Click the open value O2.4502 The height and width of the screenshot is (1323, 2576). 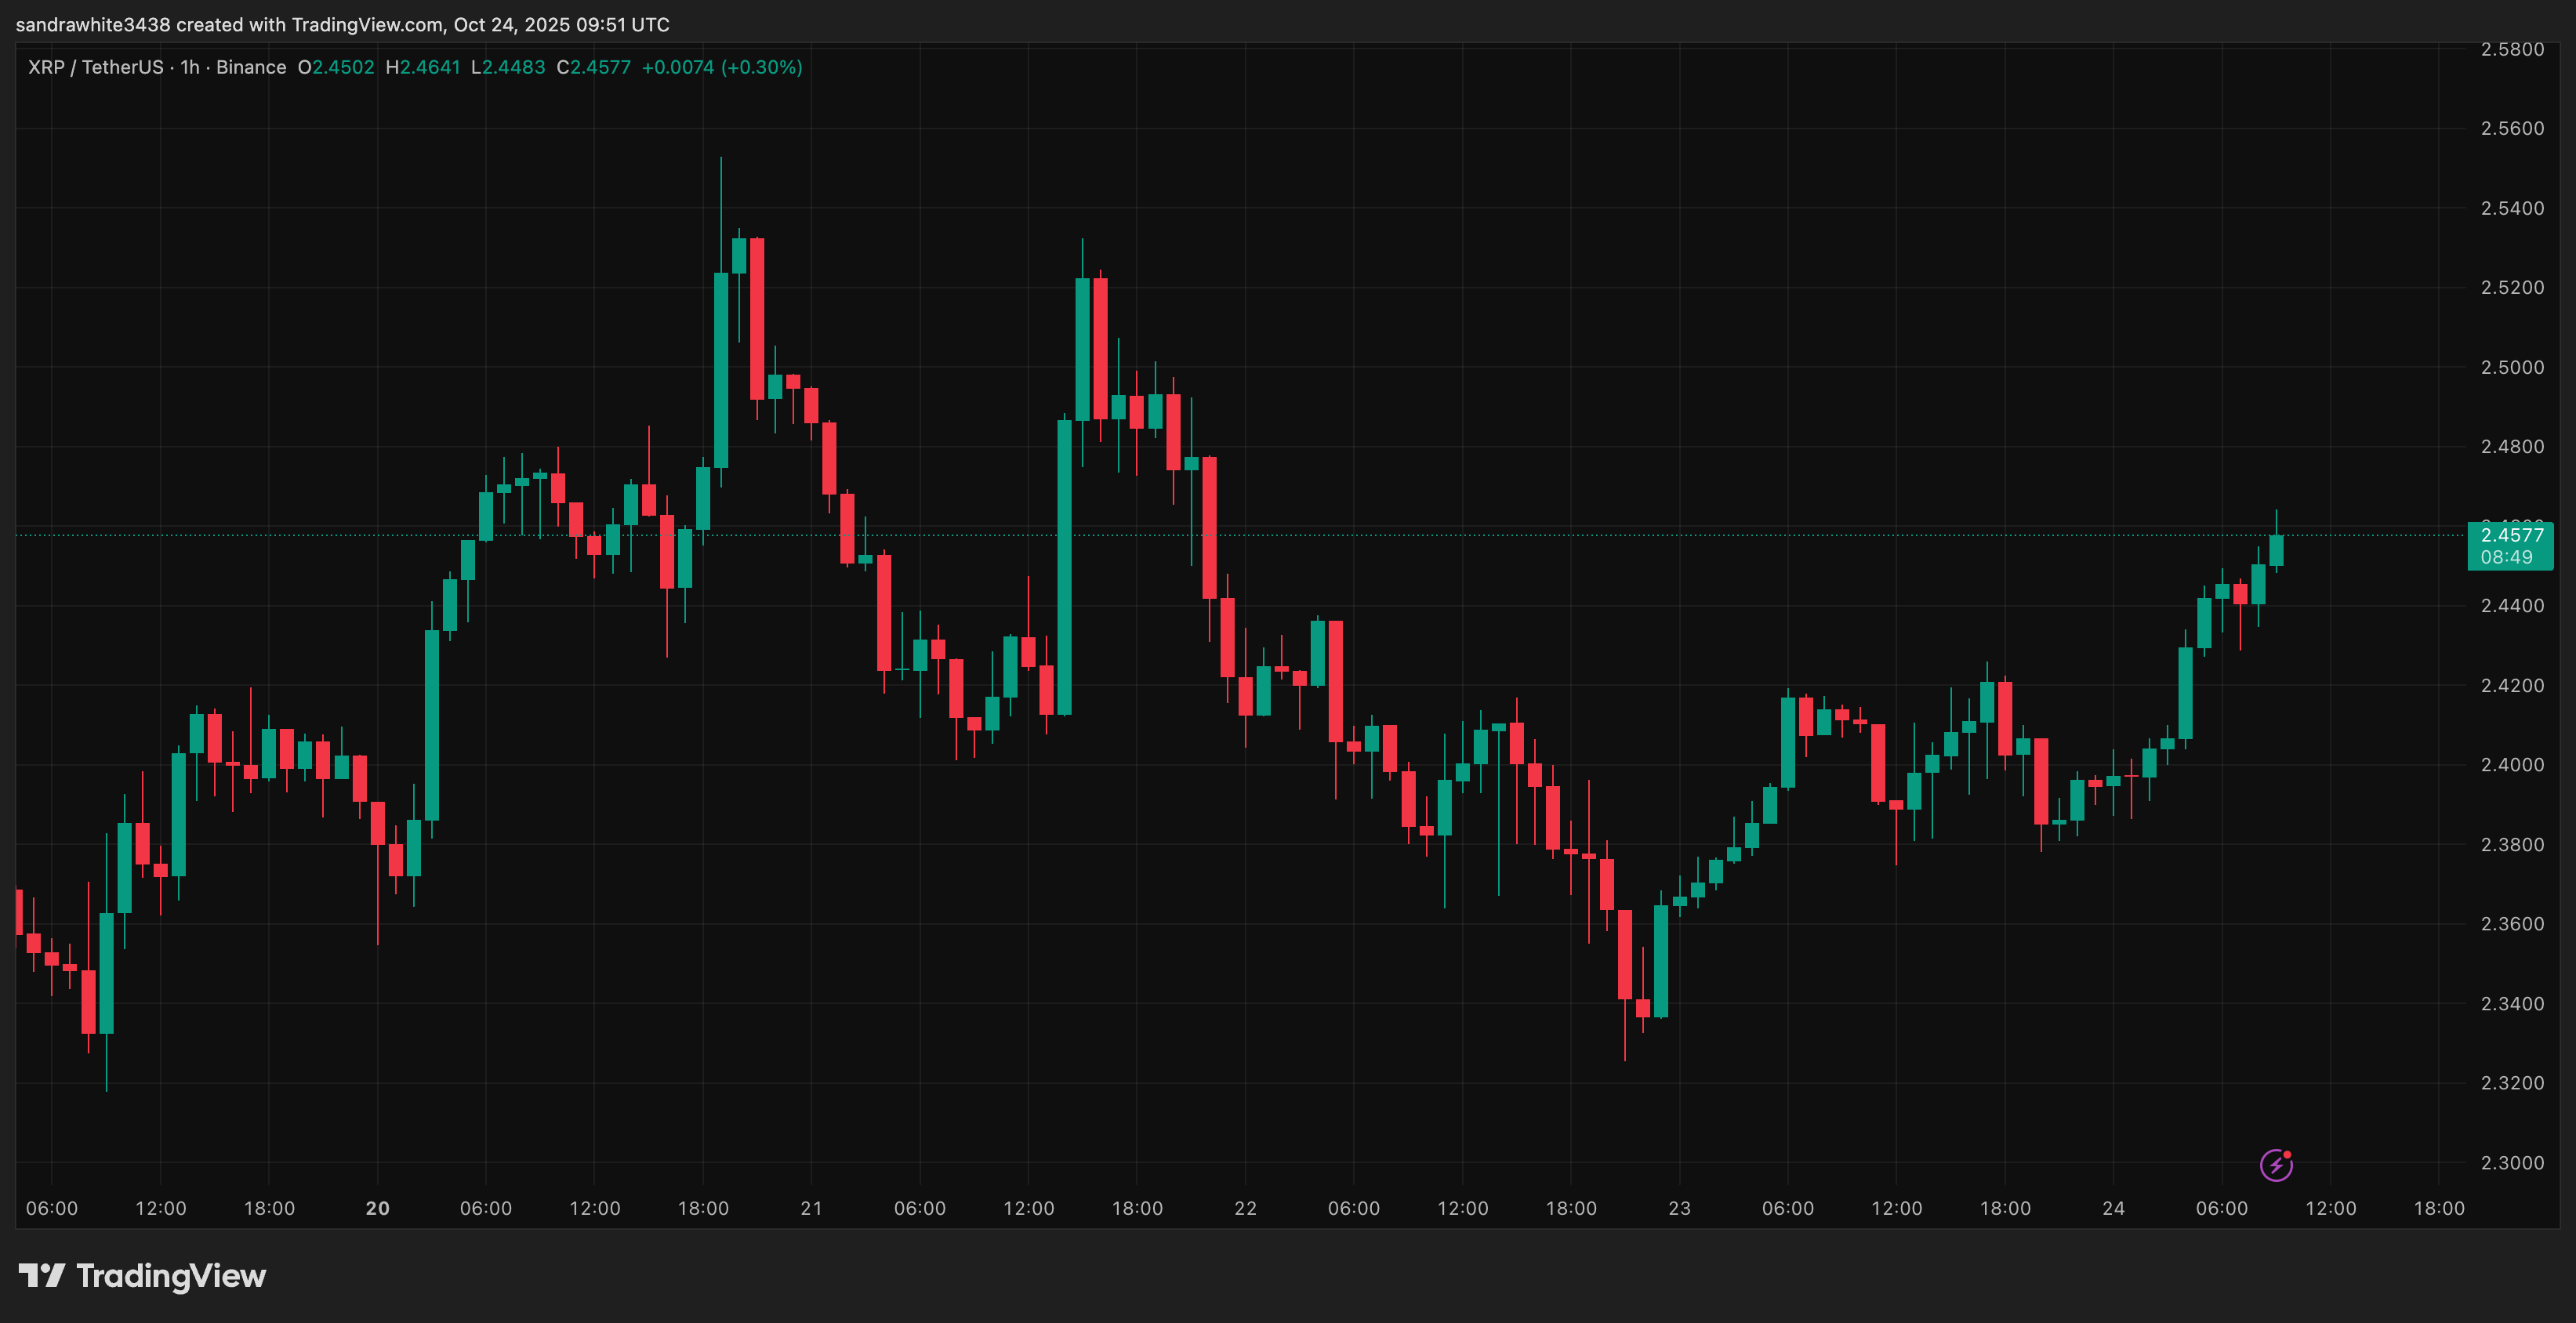[x=336, y=67]
